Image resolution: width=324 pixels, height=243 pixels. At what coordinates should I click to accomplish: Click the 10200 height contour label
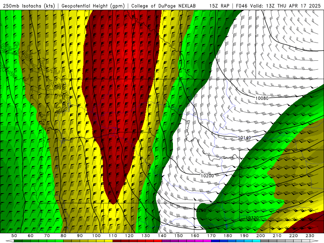point(207,176)
